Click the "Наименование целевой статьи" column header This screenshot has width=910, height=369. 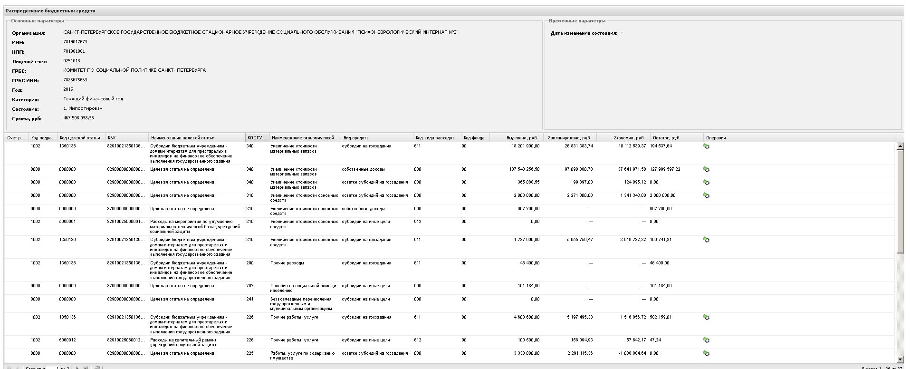(197, 138)
